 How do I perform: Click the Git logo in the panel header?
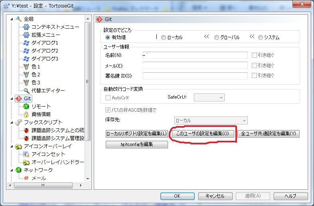pos(99,19)
